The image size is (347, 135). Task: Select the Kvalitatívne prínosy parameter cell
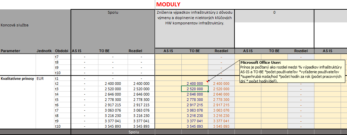(18, 78)
